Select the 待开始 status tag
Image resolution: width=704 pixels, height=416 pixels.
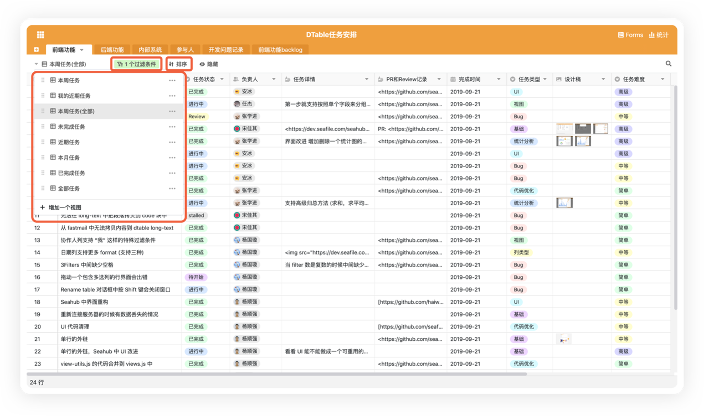click(x=196, y=277)
